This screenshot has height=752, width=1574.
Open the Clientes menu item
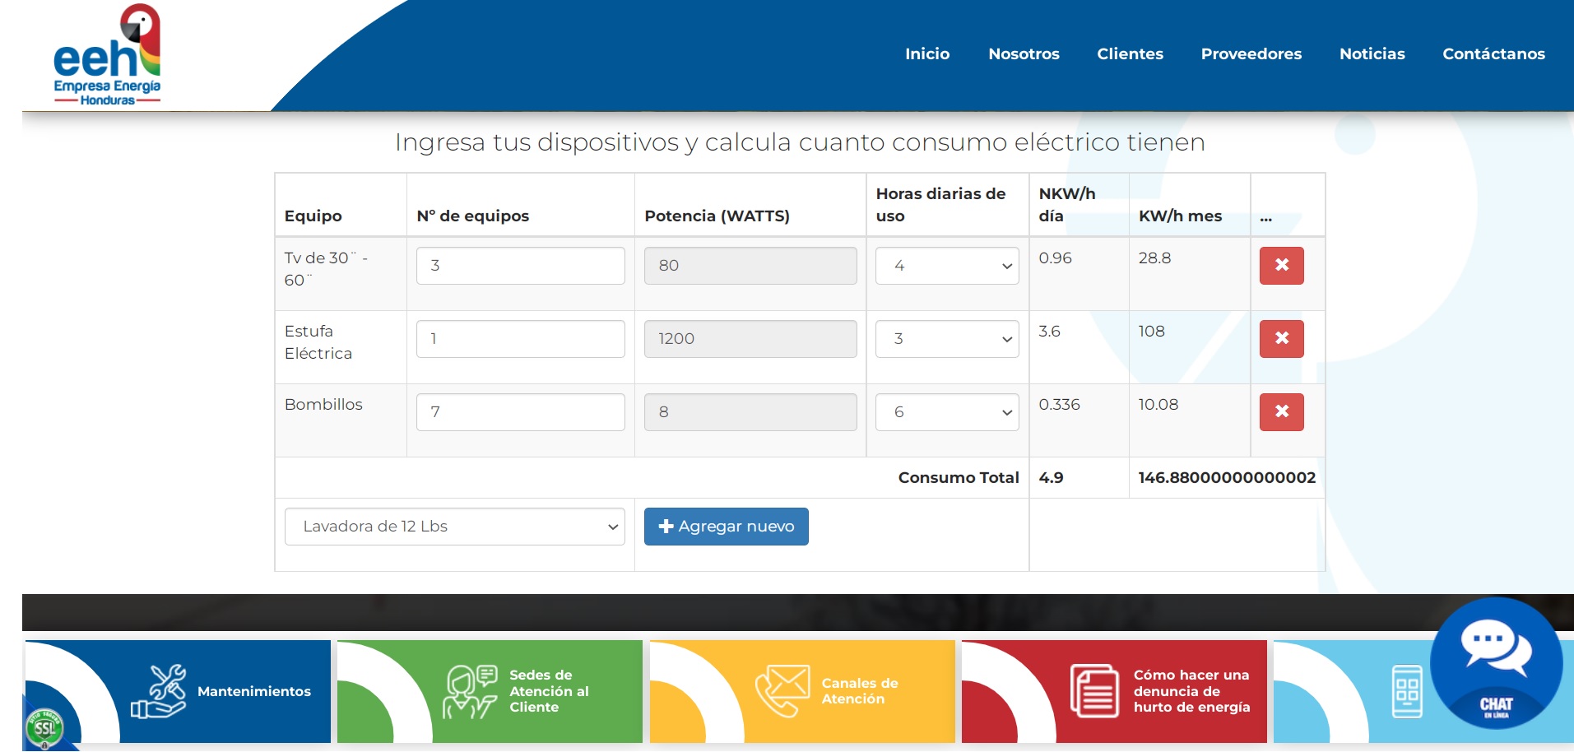(1130, 53)
